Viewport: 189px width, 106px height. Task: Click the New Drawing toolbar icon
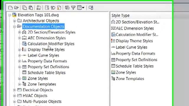(10, 8)
